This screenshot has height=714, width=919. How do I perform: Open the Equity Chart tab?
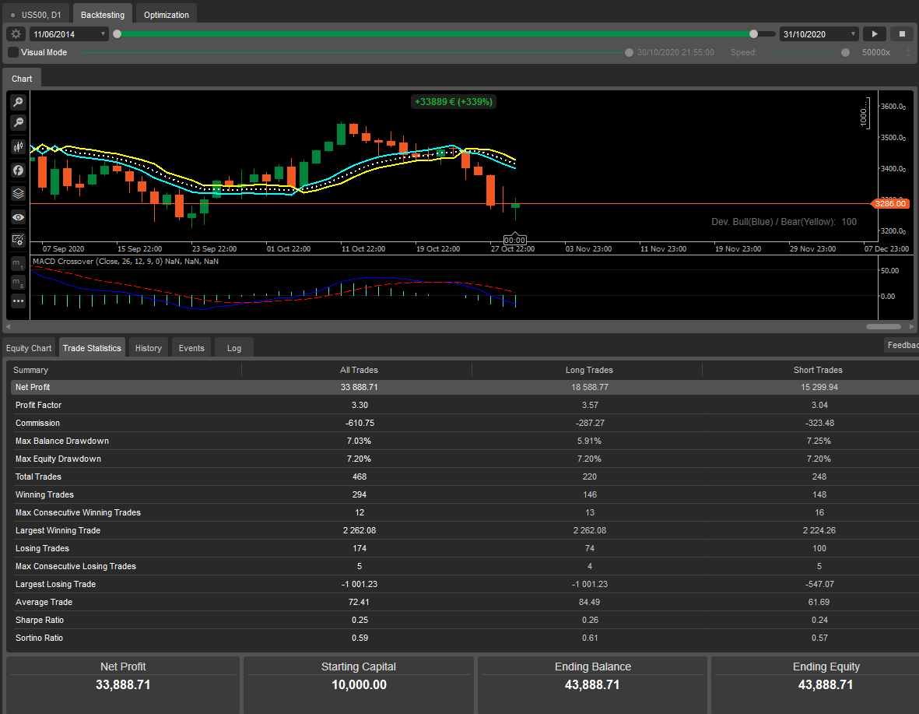tap(29, 347)
